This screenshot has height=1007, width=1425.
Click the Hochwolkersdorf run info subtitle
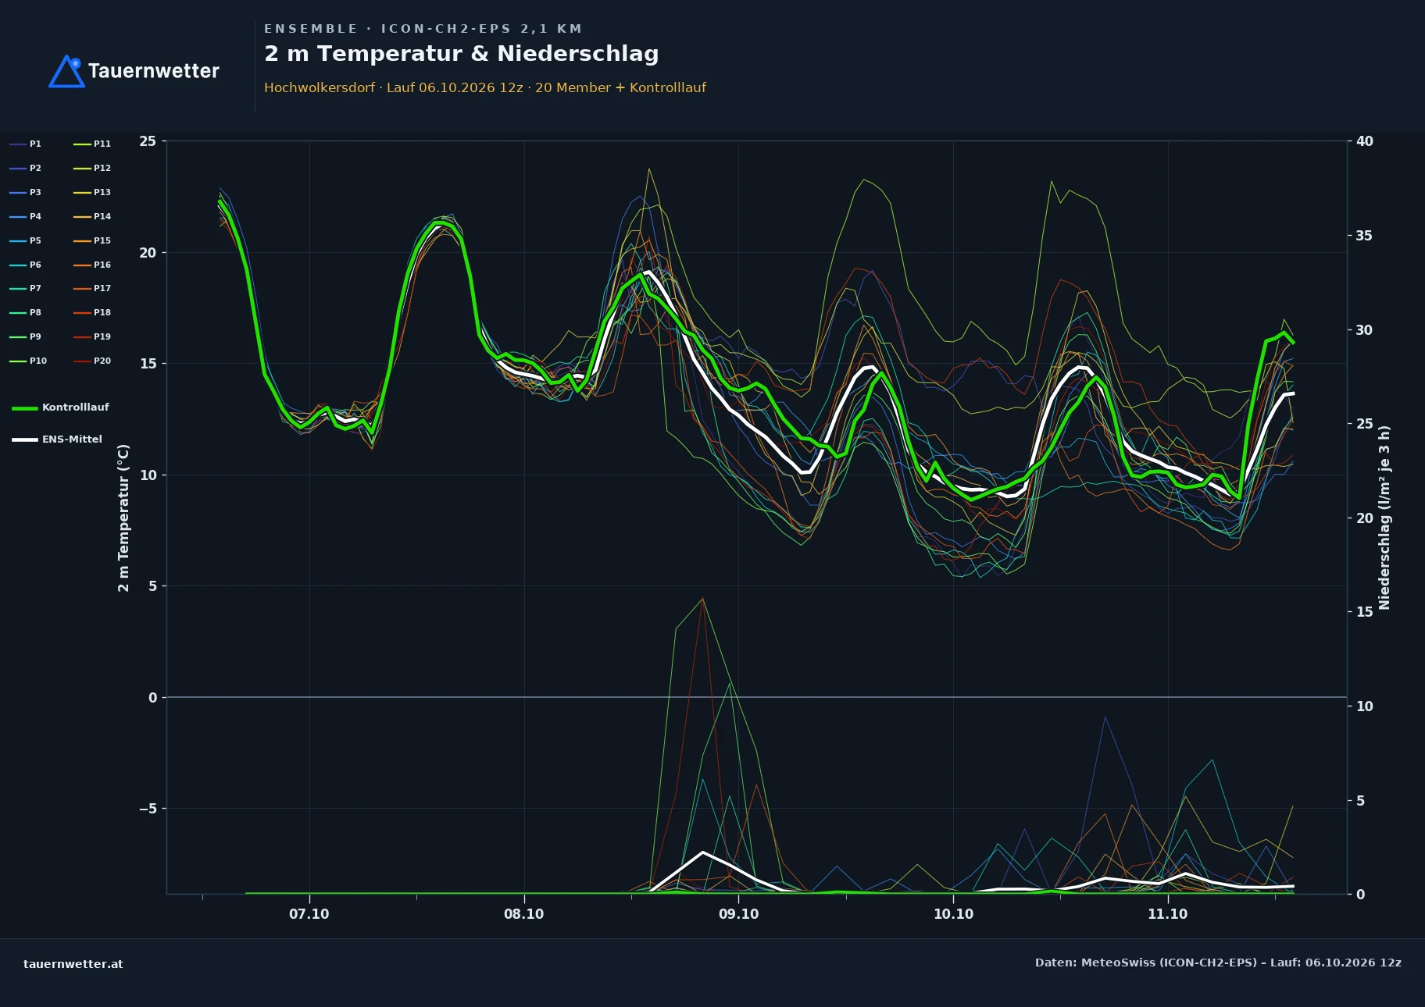(x=485, y=87)
